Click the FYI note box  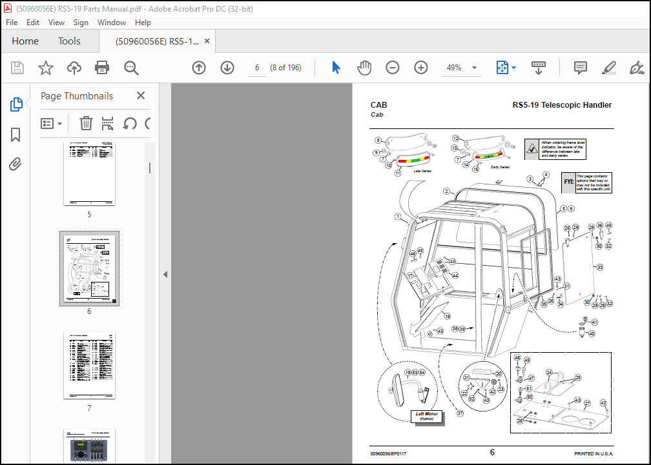586,183
